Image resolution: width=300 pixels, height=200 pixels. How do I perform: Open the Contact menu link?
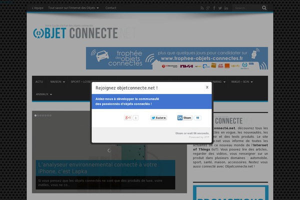tap(111, 8)
